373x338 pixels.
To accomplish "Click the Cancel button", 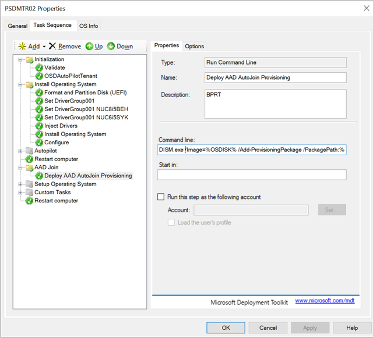I will tap(268, 328).
